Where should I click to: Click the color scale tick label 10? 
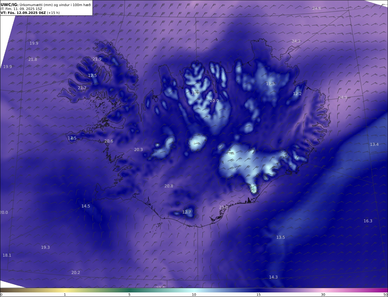(x=194, y=295)
